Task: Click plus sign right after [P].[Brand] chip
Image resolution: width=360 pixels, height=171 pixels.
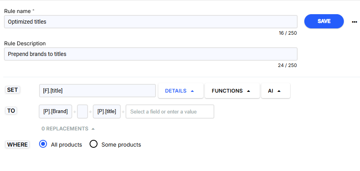Action: pyautogui.click(x=75, y=112)
